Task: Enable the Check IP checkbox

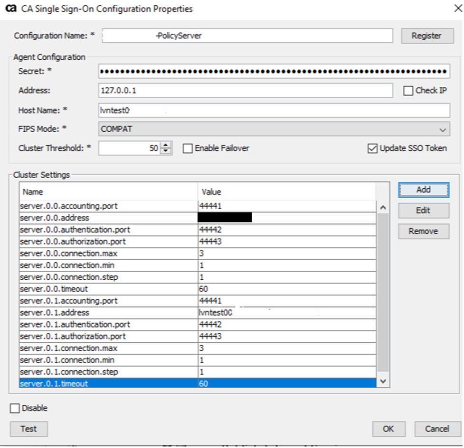Action: pyautogui.click(x=408, y=91)
